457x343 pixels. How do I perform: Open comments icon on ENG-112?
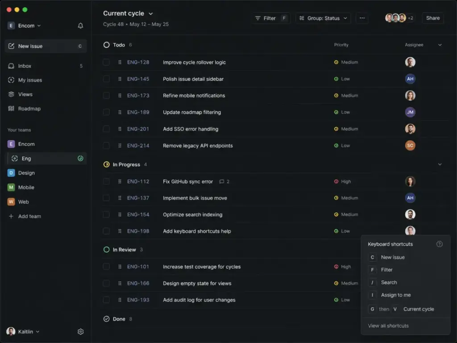click(221, 181)
